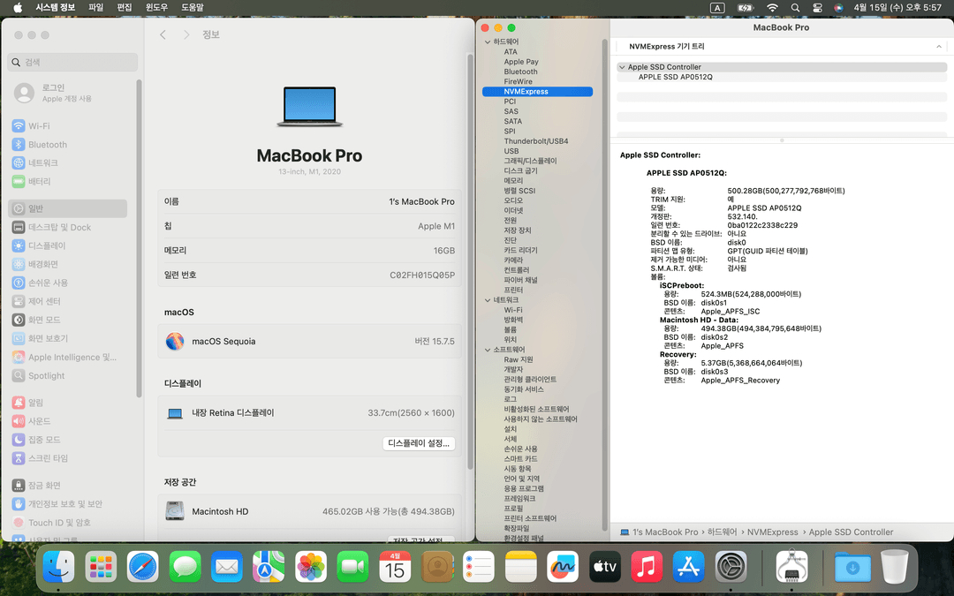The image size is (954, 596).
Task: Click the 검색 search field in System Settings
Action: (x=72, y=62)
